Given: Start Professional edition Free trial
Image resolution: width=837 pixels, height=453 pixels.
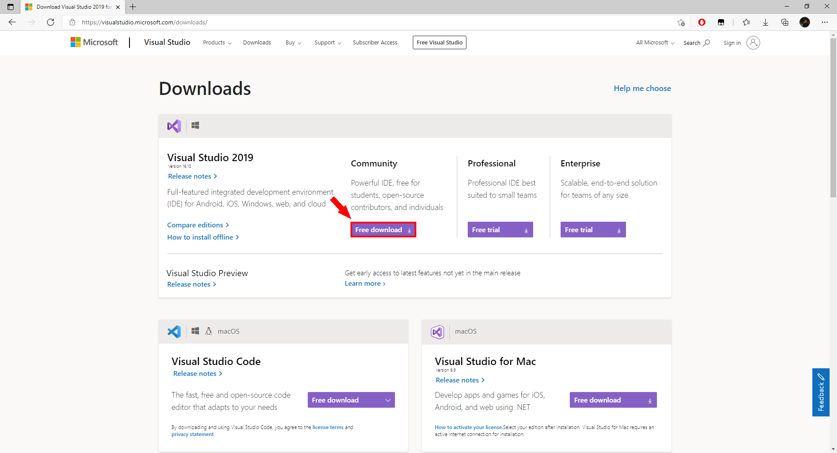Looking at the screenshot, I should pos(500,230).
